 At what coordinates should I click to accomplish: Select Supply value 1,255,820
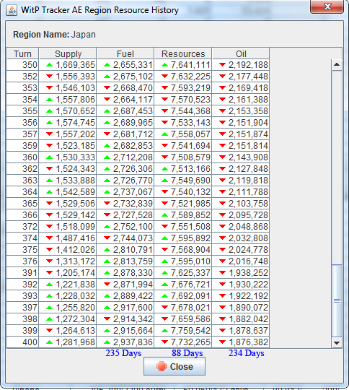pyautogui.click(x=68, y=308)
